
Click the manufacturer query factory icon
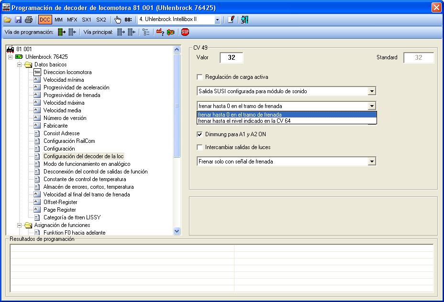pos(160,32)
